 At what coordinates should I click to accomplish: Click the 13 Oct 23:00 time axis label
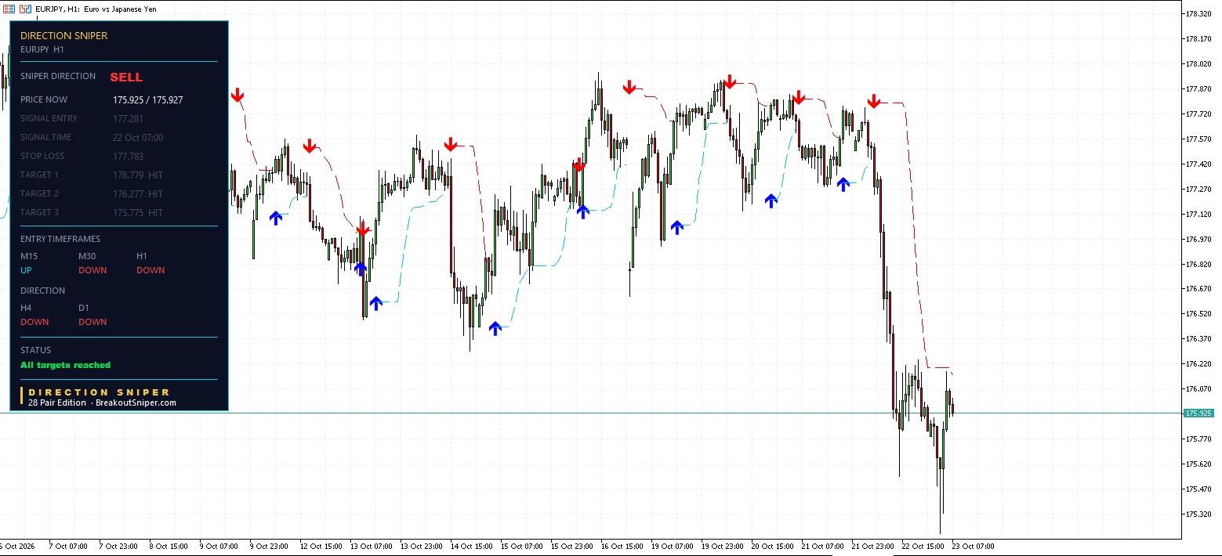pyautogui.click(x=420, y=547)
